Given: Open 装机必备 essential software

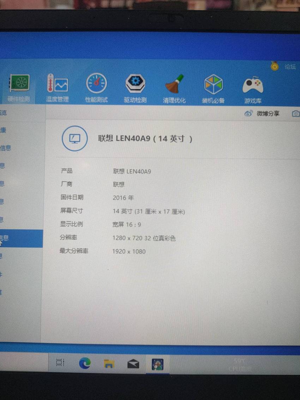Looking at the screenshot, I should (213, 89).
